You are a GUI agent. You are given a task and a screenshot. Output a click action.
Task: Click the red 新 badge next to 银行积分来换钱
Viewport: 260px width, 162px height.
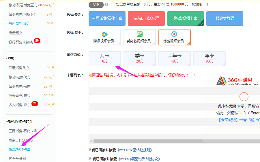pyautogui.click(x=37, y=41)
